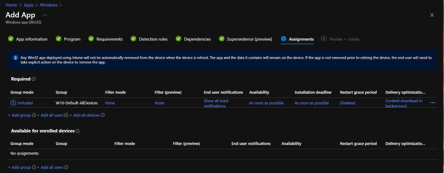This screenshot has width=444, height=173.
Task: Click green check icon for Detection rules
Action: (133, 39)
